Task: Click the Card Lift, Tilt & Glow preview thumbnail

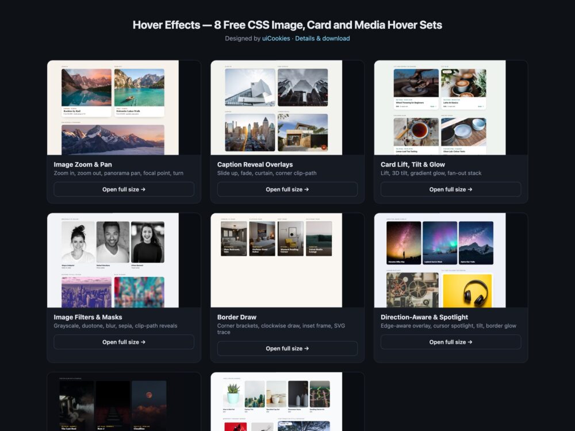Action: 451,107
